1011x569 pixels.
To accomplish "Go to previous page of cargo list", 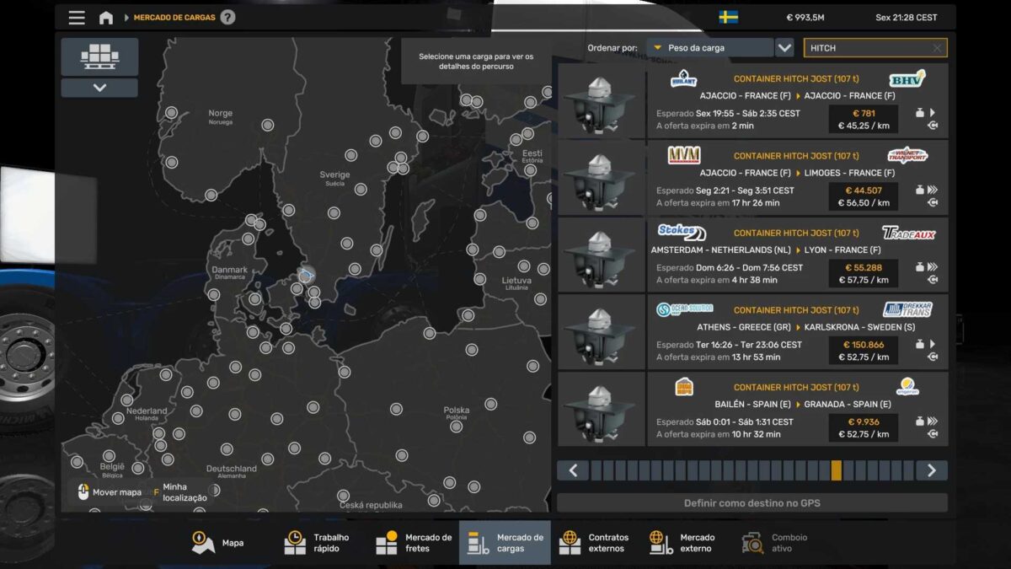I will tap(573, 470).
